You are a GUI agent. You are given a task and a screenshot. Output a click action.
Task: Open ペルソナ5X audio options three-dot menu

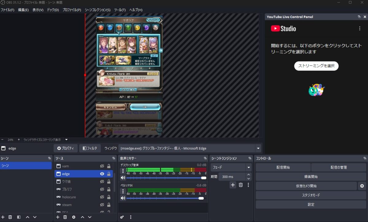pyautogui.click(x=123, y=191)
